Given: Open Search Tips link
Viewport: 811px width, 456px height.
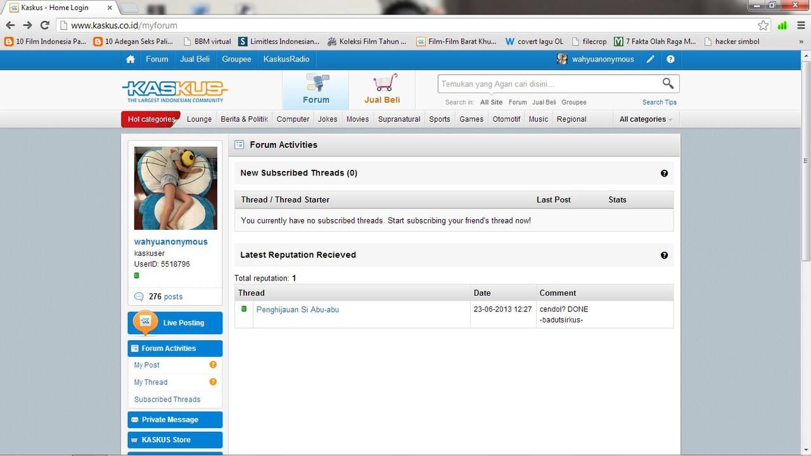Looking at the screenshot, I should pyautogui.click(x=660, y=102).
